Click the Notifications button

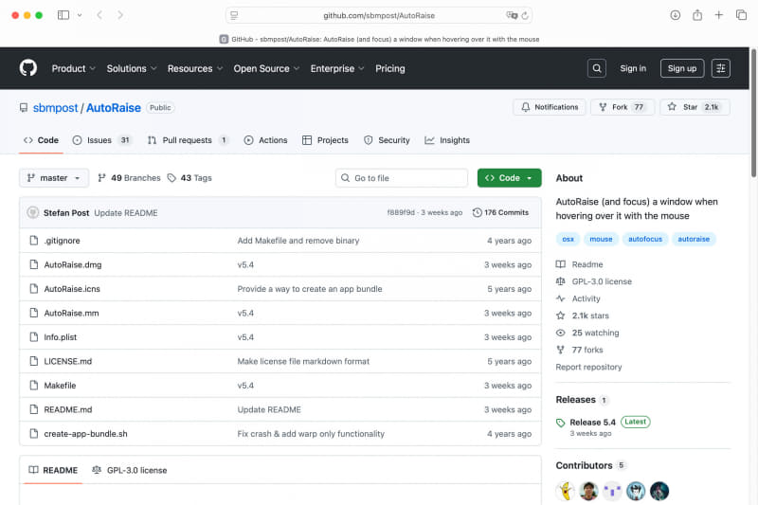(550, 107)
